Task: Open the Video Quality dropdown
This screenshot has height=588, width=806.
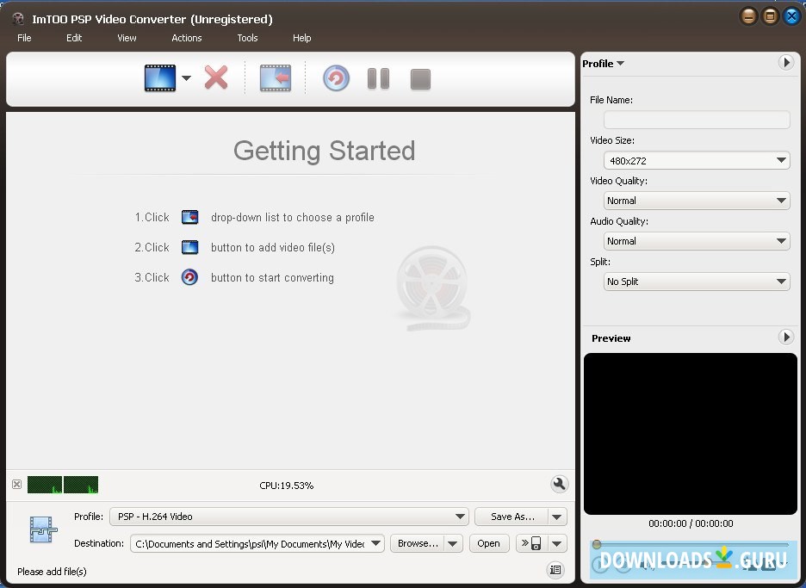Action: (697, 201)
